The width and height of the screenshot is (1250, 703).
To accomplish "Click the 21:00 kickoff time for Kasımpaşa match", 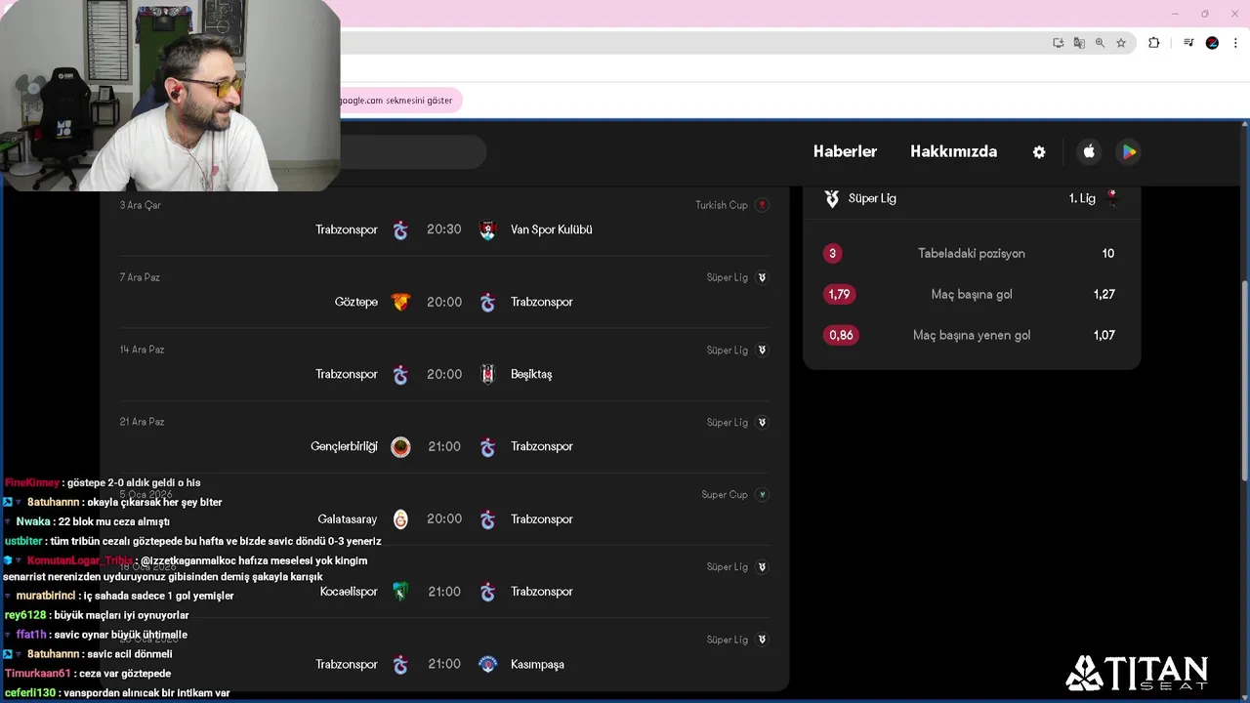I will pos(444,664).
